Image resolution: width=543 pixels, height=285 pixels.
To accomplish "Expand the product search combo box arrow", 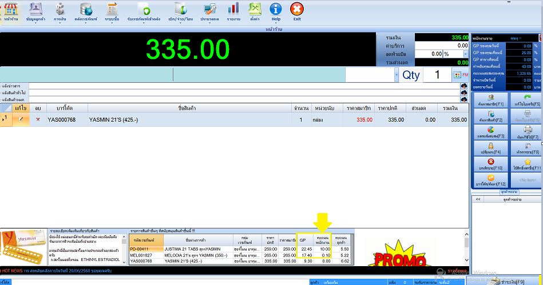I will (397, 75).
